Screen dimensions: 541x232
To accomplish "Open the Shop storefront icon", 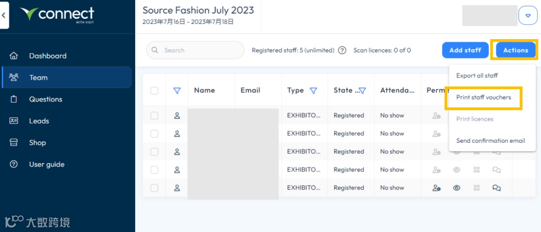I will [x=14, y=143].
